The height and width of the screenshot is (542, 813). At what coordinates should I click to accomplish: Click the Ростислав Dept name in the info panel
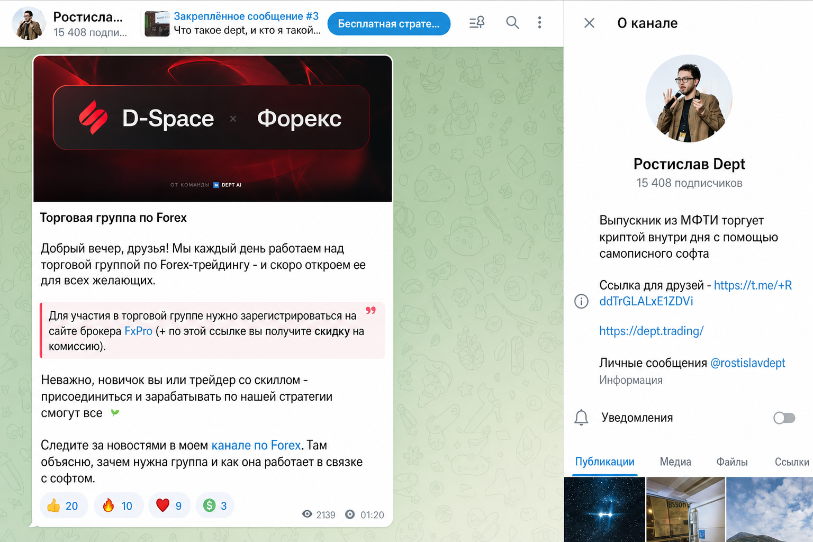(x=689, y=164)
